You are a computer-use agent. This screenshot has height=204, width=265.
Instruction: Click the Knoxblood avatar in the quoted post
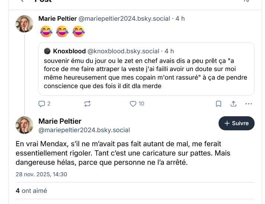pyautogui.click(x=47, y=51)
